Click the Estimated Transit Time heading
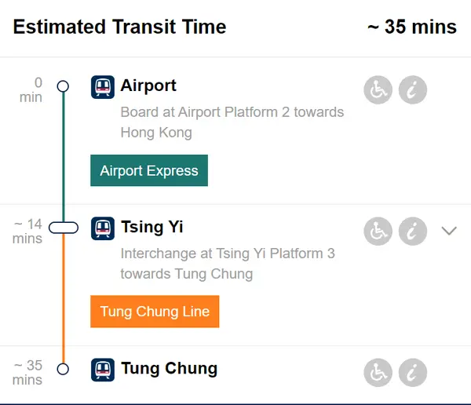The height and width of the screenshot is (405, 471). (x=119, y=27)
